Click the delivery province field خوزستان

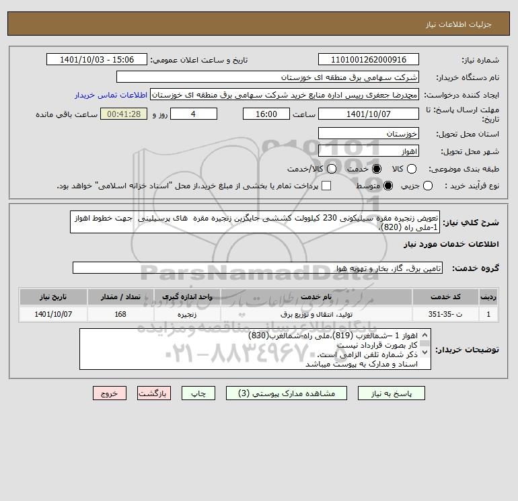coord(369,134)
